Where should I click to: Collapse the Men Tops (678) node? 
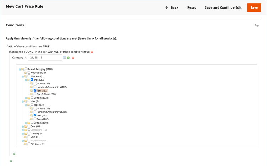coord(26,105)
